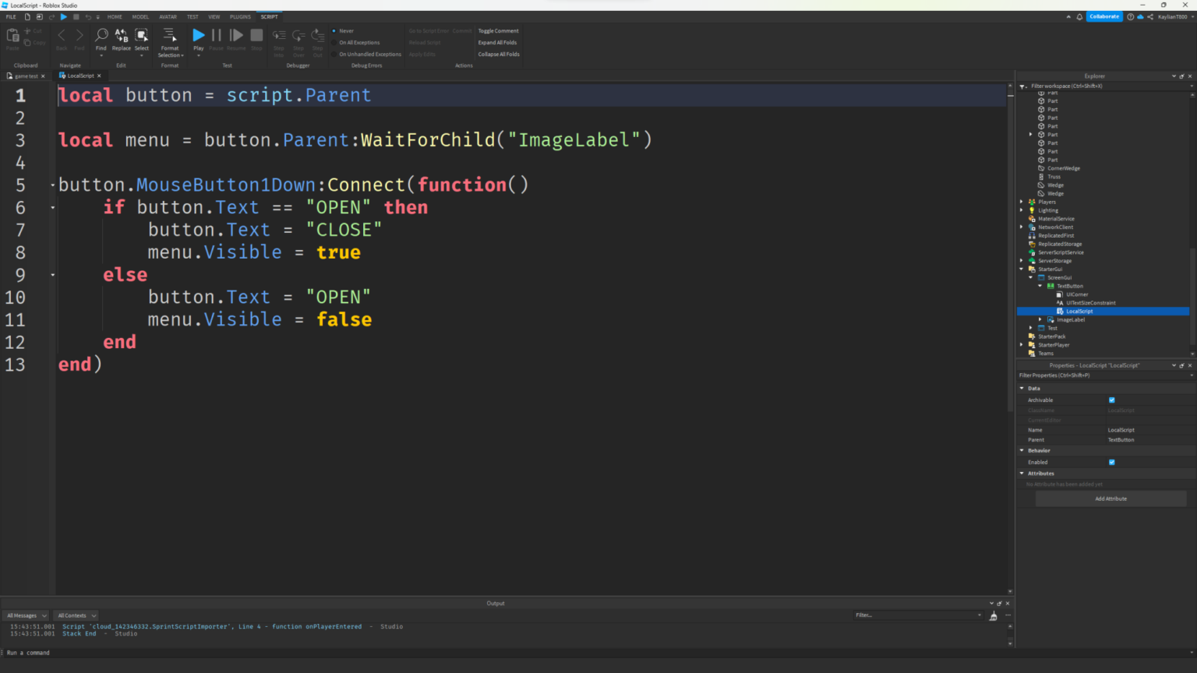This screenshot has width=1197, height=673.
Task: Open the MODEL ribbon tab
Action: tap(140, 16)
